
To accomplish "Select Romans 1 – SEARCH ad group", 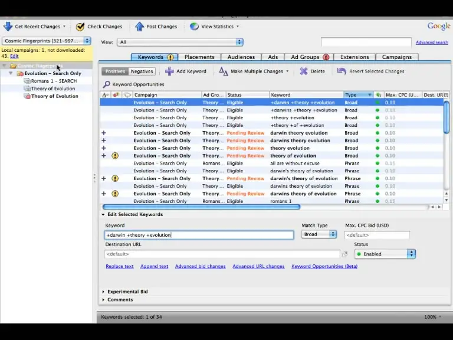I will tap(54, 81).
